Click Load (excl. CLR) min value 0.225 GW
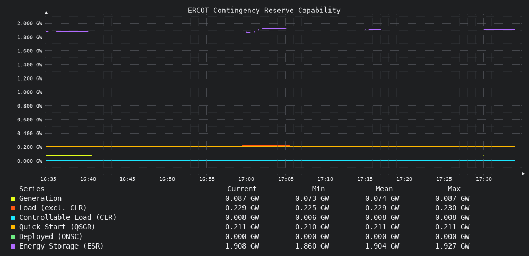Screen dimensions: 529x256 (312, 208)
